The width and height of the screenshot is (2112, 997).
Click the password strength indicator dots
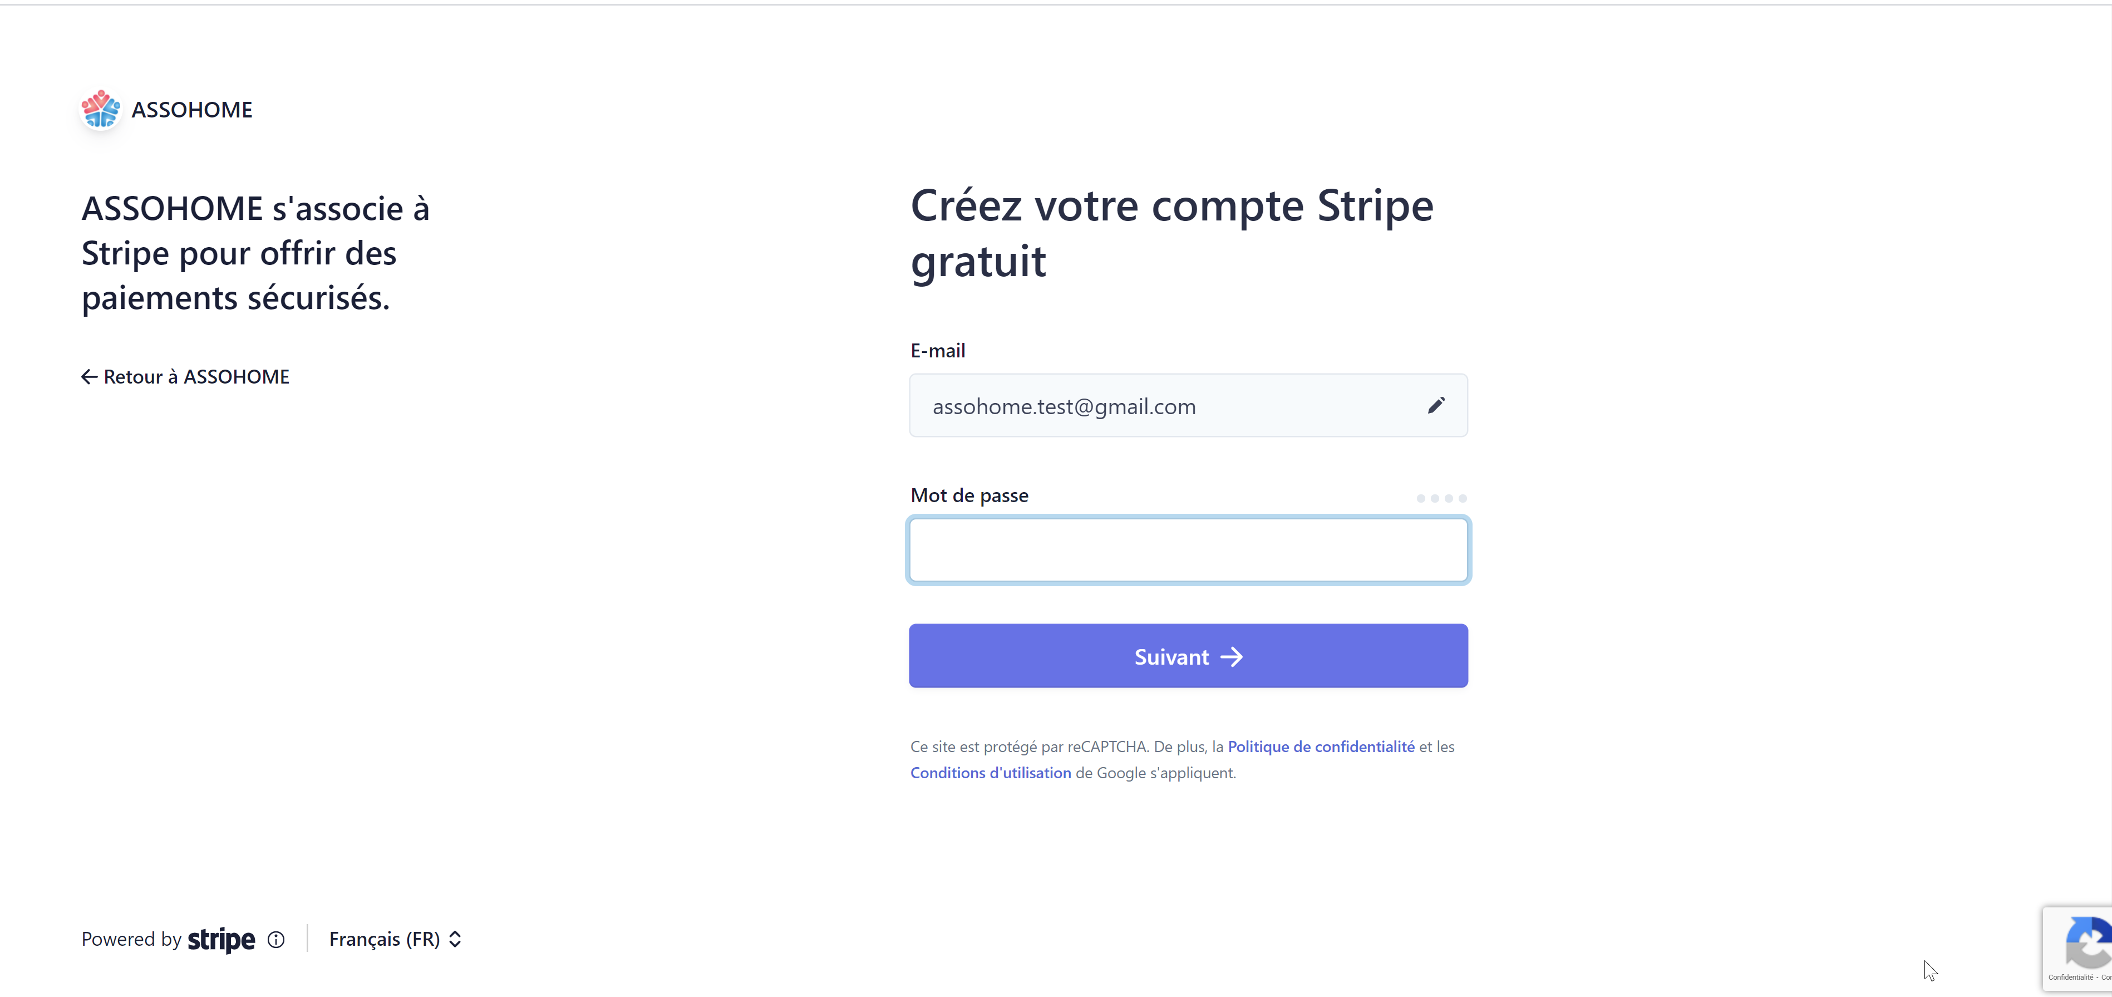(1441, 499)
